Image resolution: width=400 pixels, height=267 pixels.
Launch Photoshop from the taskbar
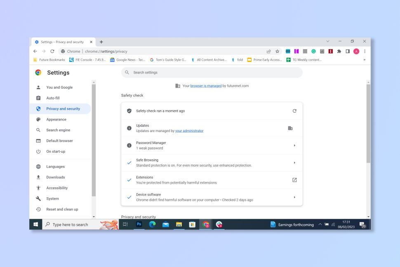tap(139, 224)
